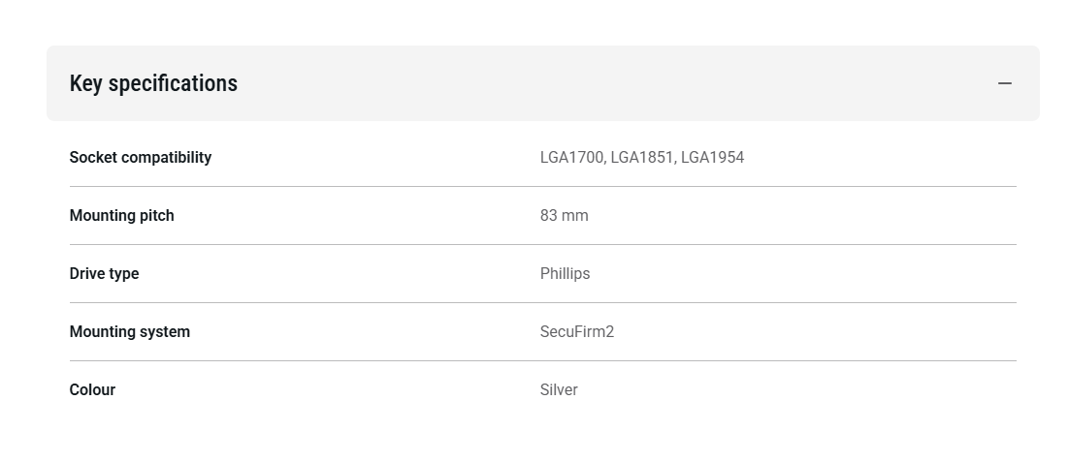Select the Colour label
Viewport: 1069px width, 462px height.
[x=92, y=389]
